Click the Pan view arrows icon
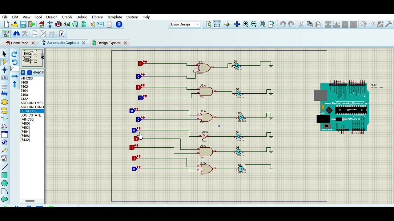394x221 pixels. 237,24
